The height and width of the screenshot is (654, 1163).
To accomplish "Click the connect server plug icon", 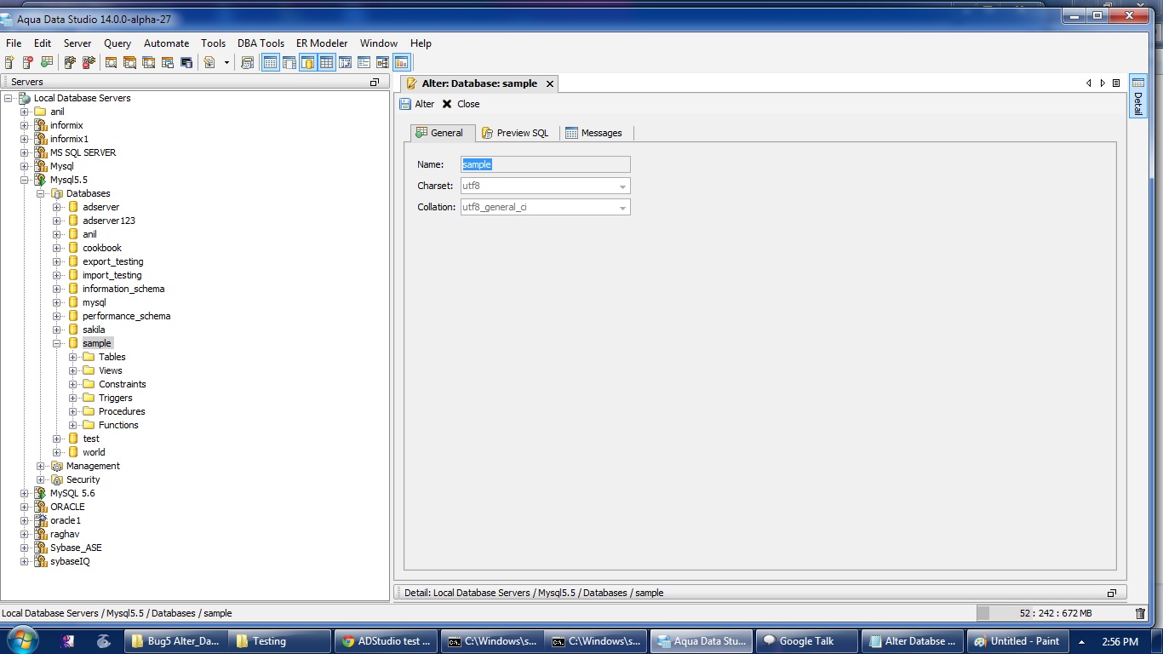I will (x=70, y=62).
